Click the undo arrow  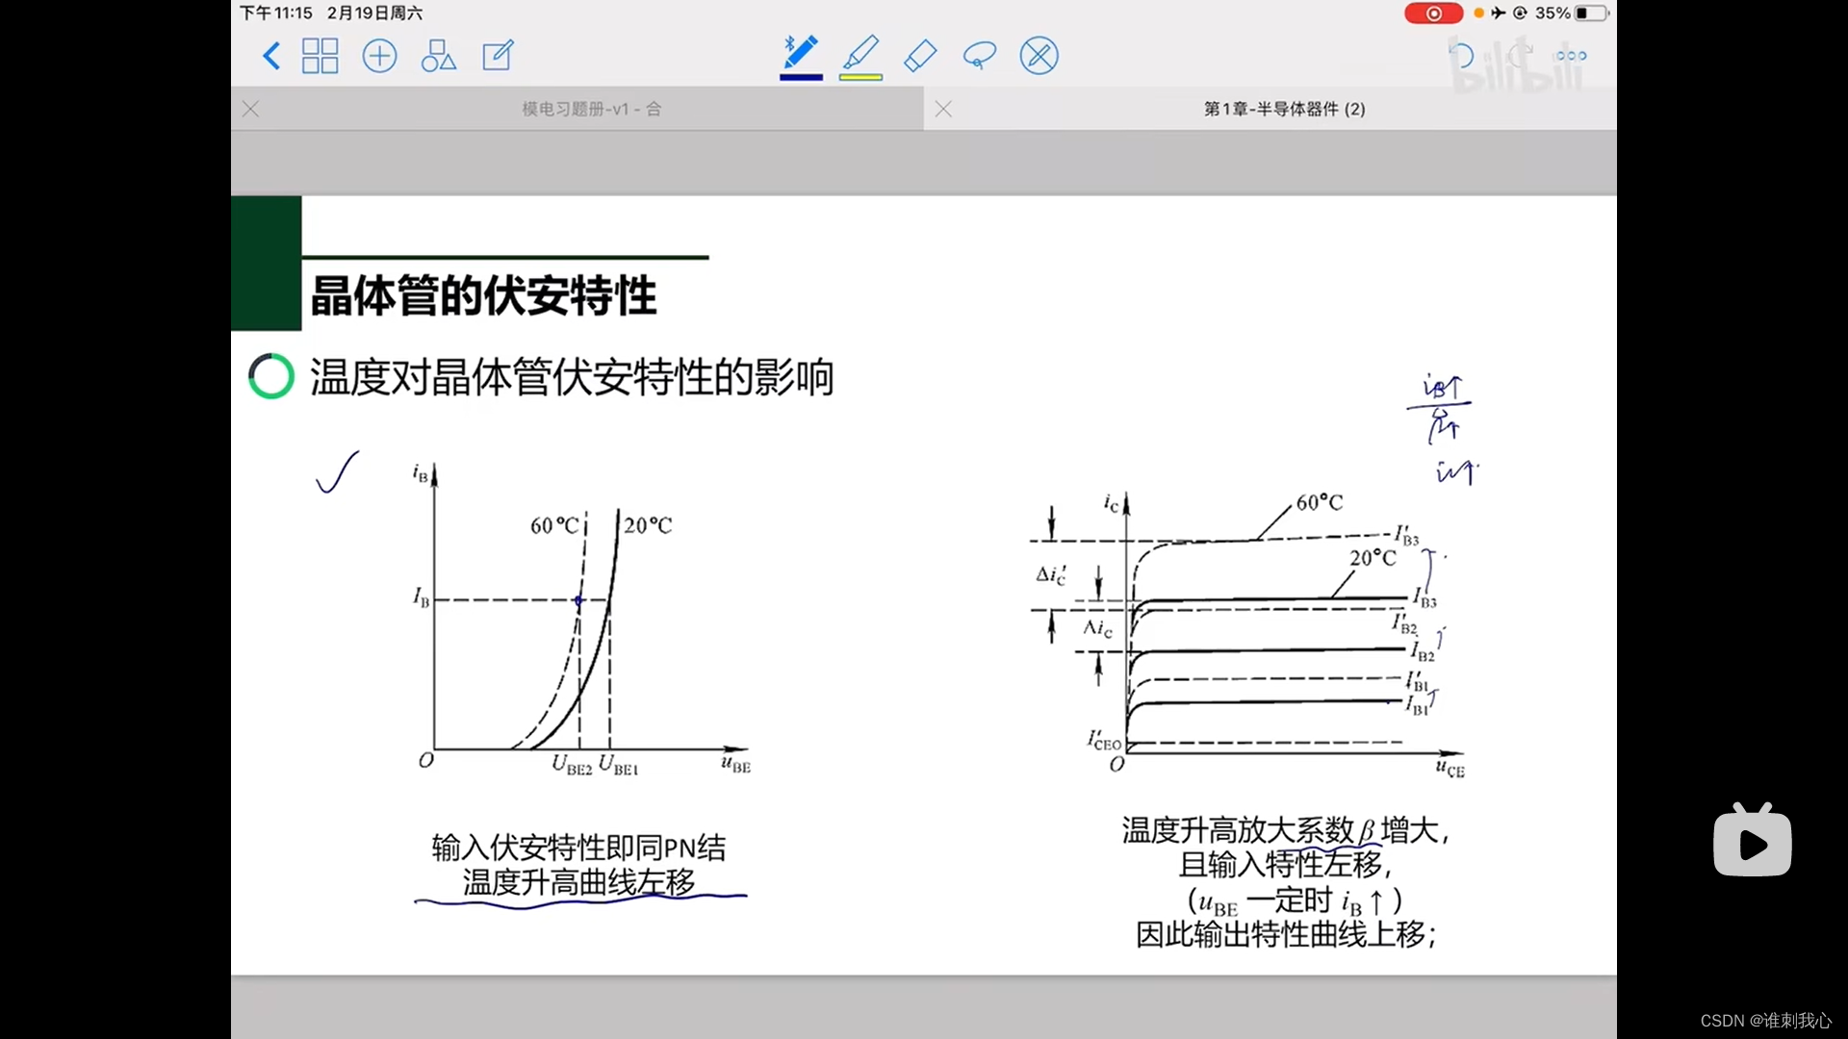(1461, 56)
